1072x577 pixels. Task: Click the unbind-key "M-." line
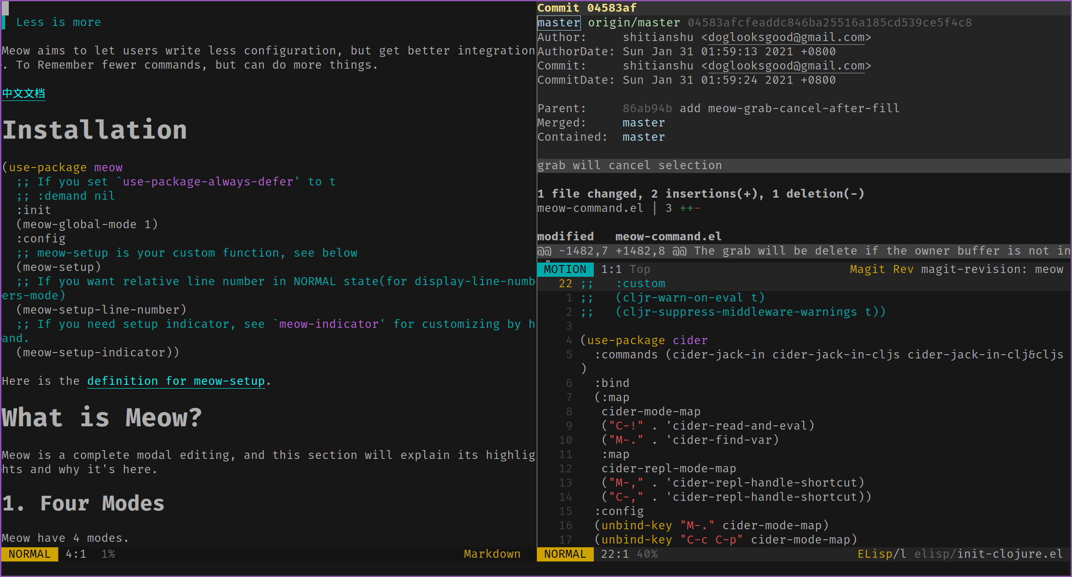tap(711, 525)
